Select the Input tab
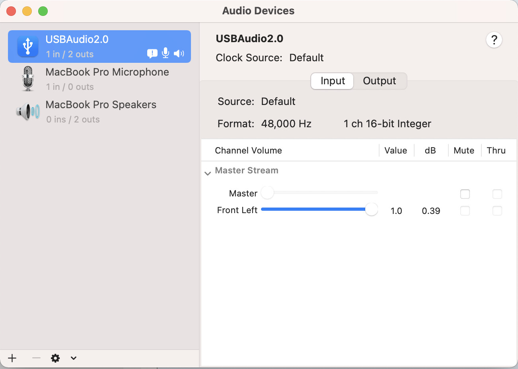The width and height of the screenshot is (518, 369). point(332,81)
